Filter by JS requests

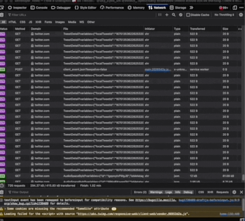(31, 22)
